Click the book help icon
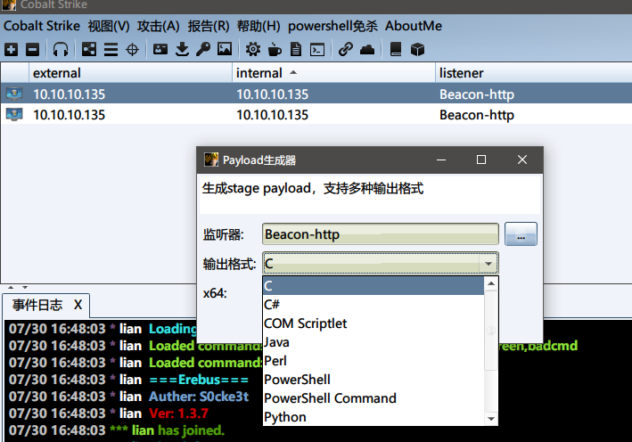The image size is (632, 442). [396, 50]
